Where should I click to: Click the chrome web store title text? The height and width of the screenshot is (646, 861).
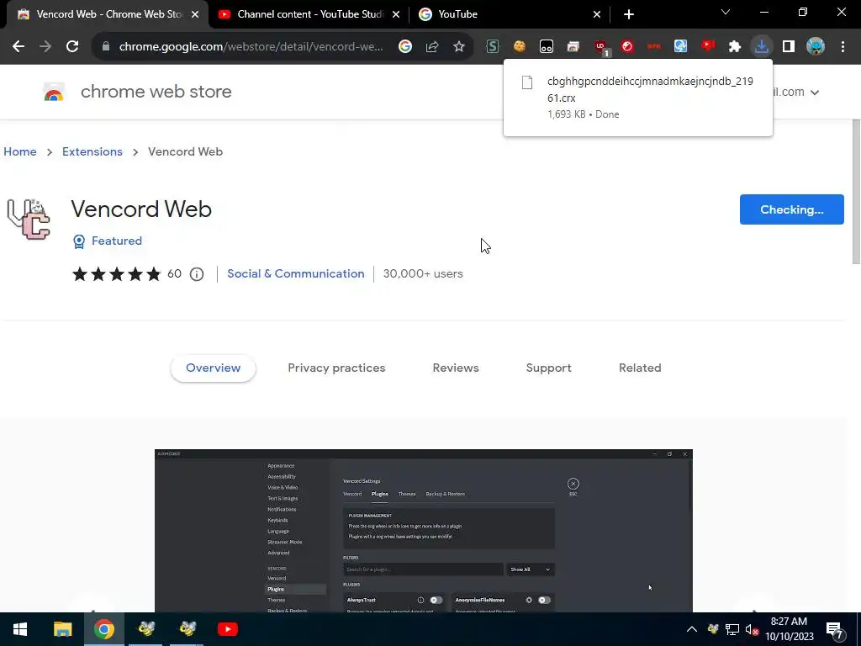coord(156,92)
